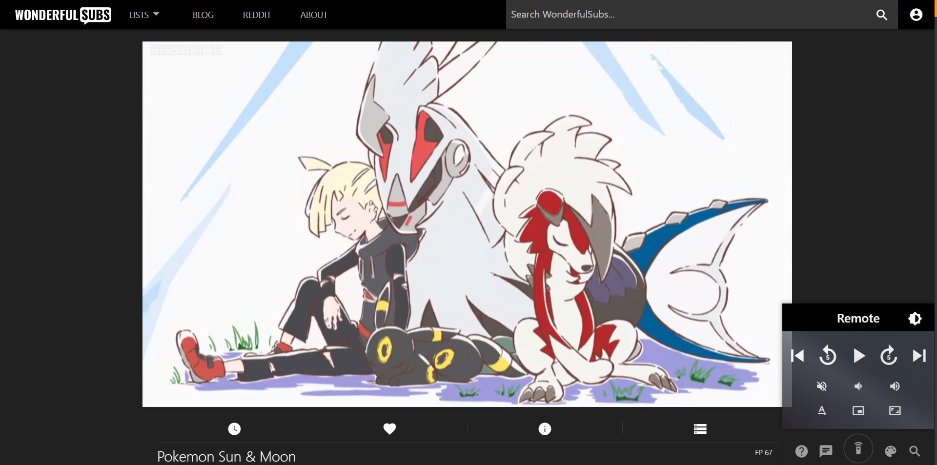Click the Pokemon Sun & Moon title
This screenshot has width=937, height=465.
(226, 457)
